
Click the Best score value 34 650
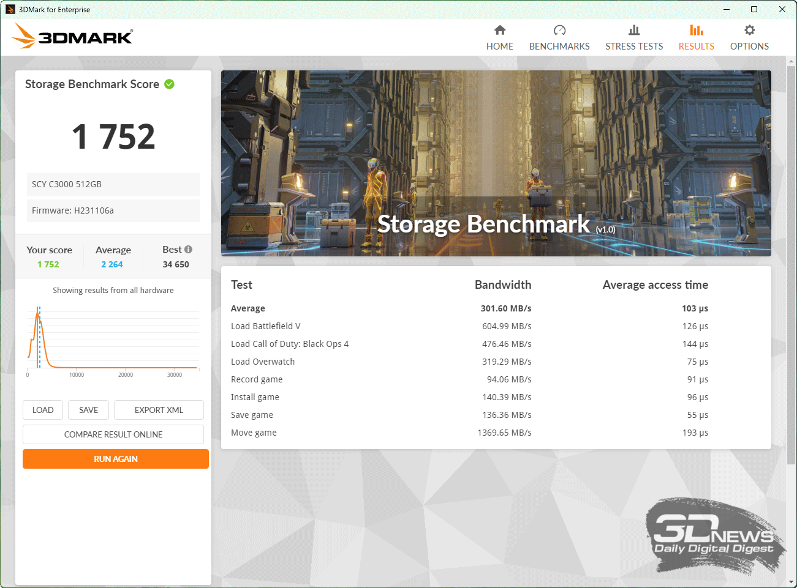(x=176, y=264)
